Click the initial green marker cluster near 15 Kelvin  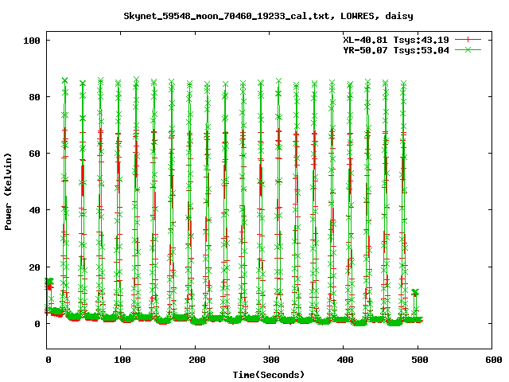[x=49, y=281]
